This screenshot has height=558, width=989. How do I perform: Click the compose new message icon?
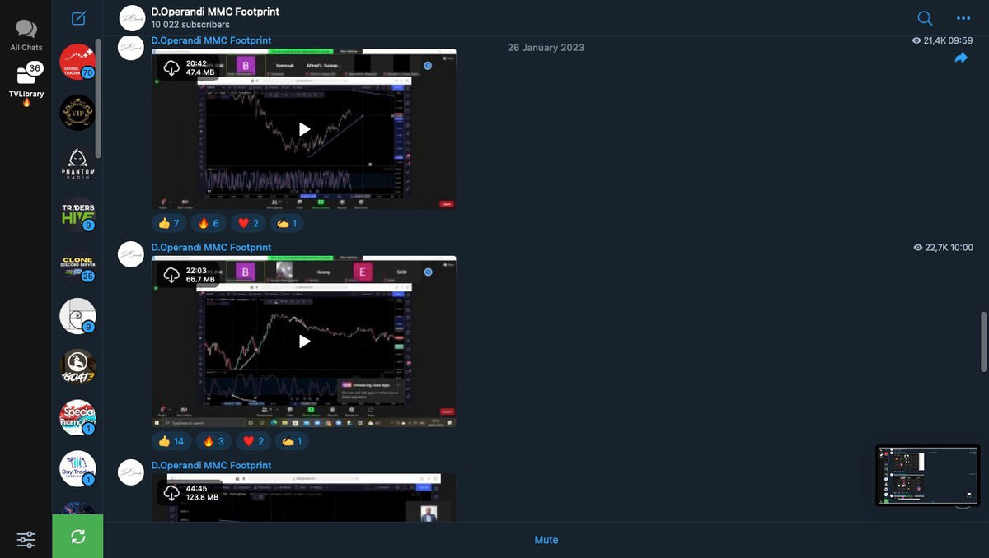77,18
